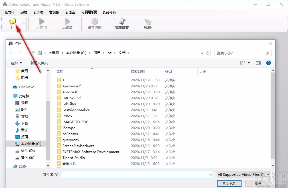Viewport: 288px width, 188px height.
Task: Refresh the folder view with refresh icon
Action: [x=208, y=53]
